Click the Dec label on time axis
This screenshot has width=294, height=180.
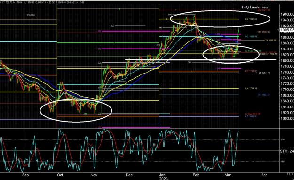129,175
